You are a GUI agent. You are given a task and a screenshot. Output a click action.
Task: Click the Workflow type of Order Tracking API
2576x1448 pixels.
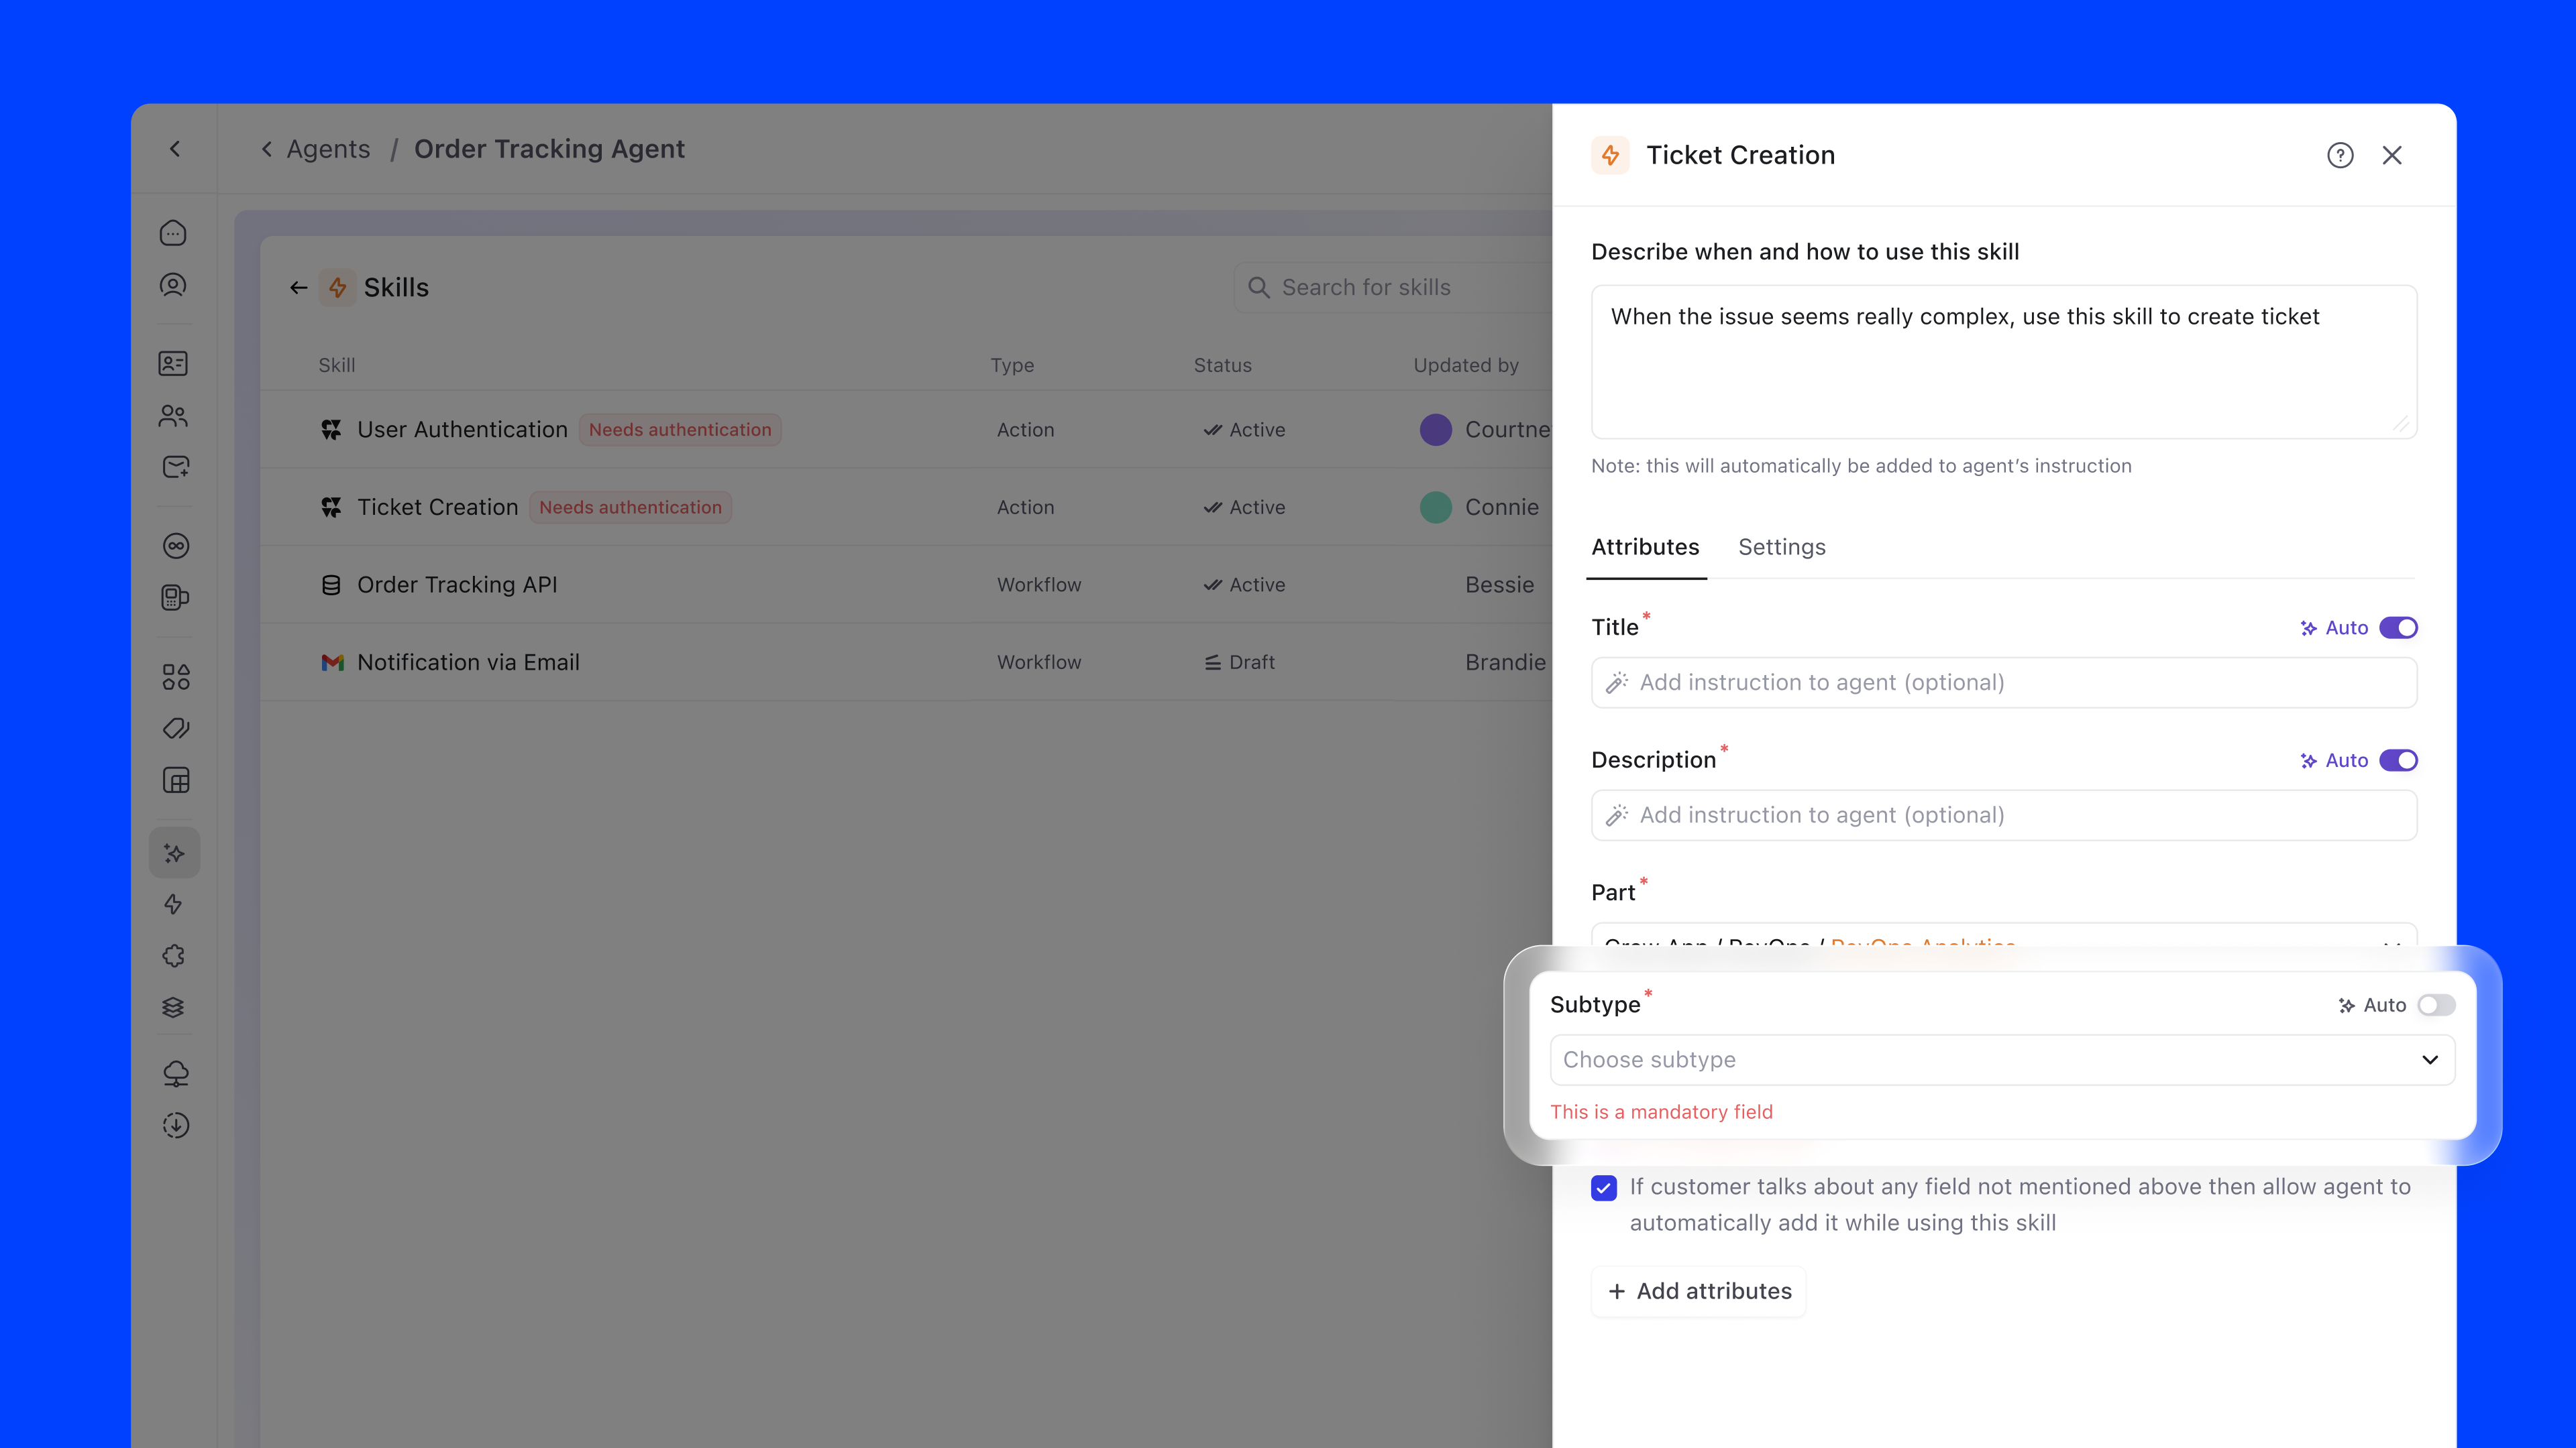click(1039, 585)
